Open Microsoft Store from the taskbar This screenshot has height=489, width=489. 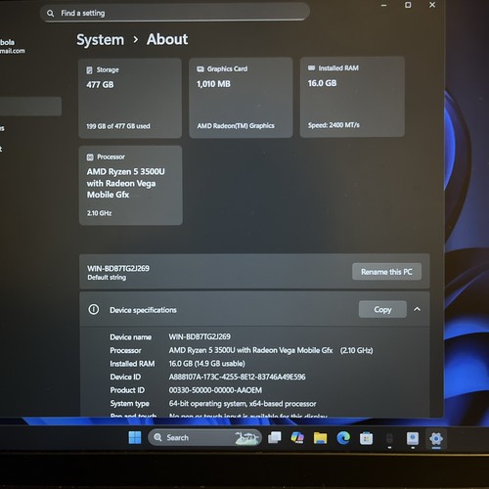(366, 438)
